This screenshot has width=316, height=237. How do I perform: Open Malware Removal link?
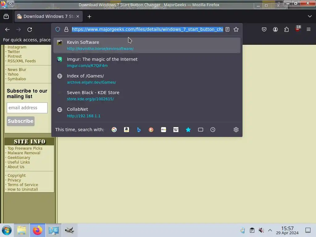coord(24,153)
